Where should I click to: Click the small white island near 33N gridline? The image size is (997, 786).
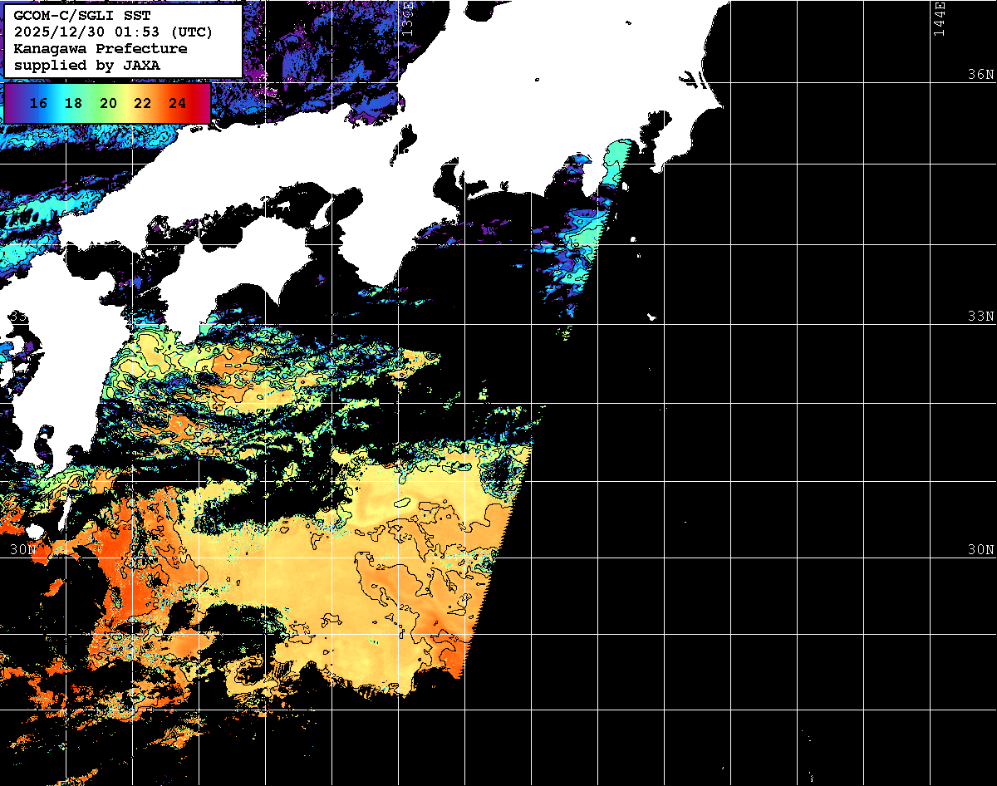(652, 317)
